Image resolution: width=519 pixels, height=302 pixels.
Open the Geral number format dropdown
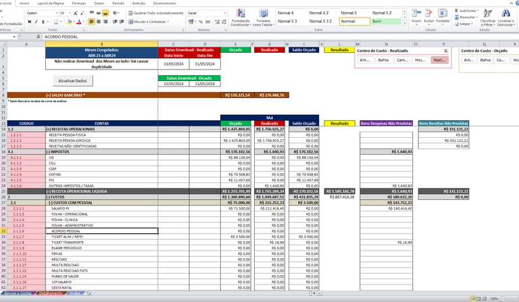[x=225, y=14]
